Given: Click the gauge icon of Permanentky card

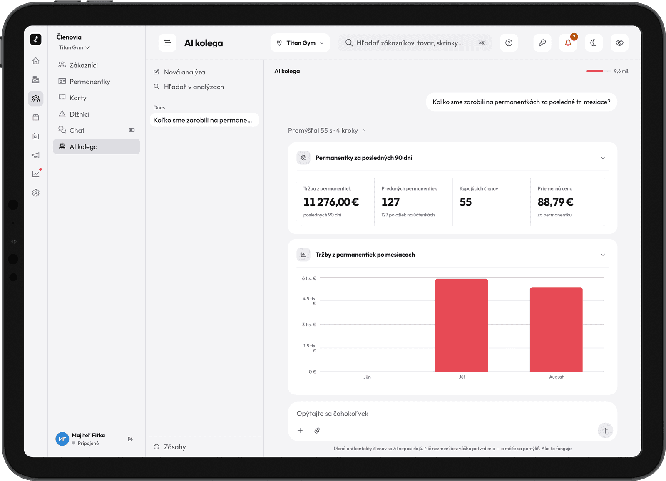Looking at the screenshot, I should 303,158.
